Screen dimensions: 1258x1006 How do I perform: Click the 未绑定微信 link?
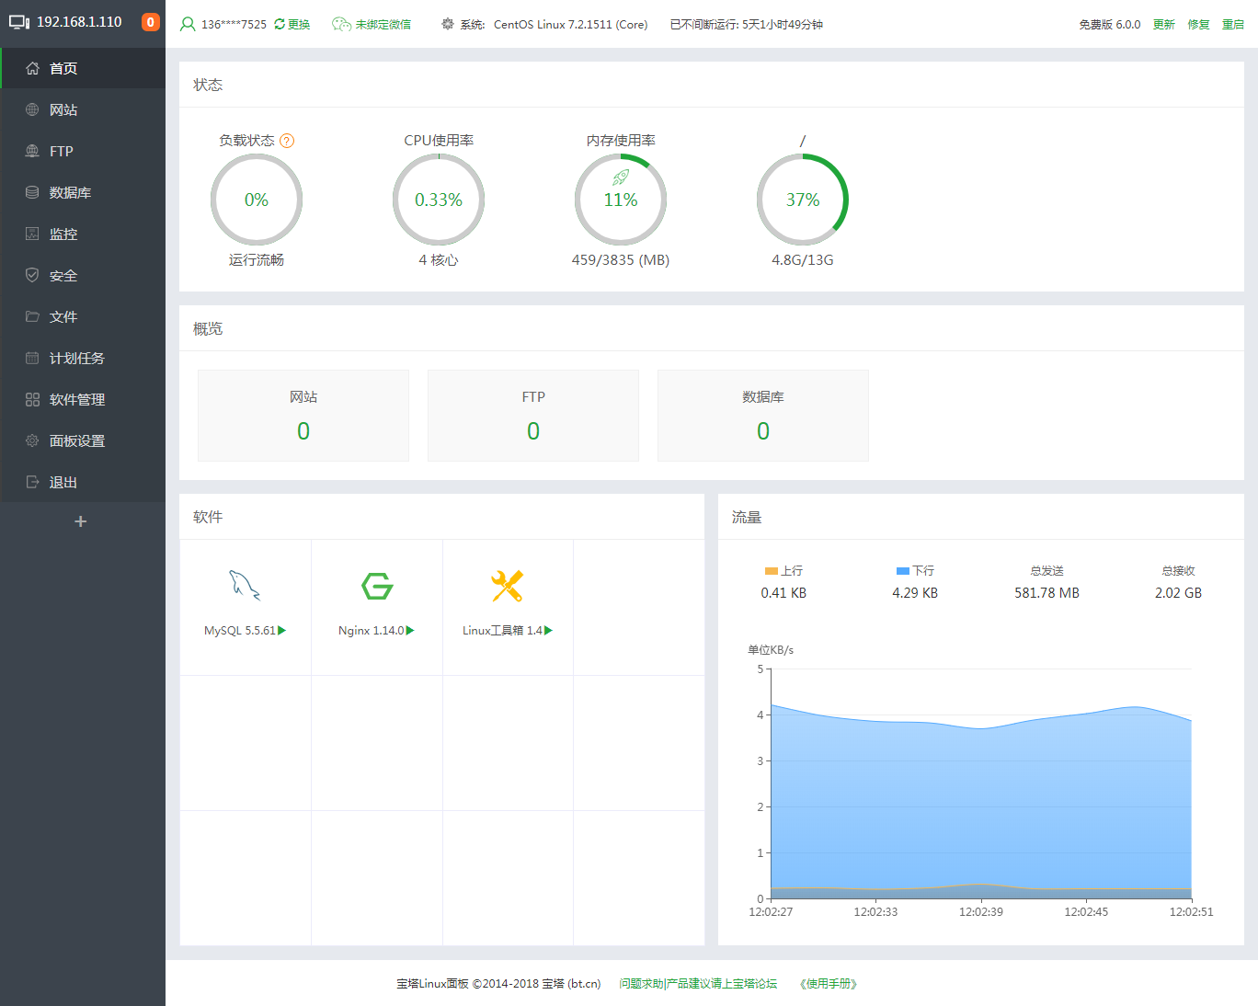(383, 25)
